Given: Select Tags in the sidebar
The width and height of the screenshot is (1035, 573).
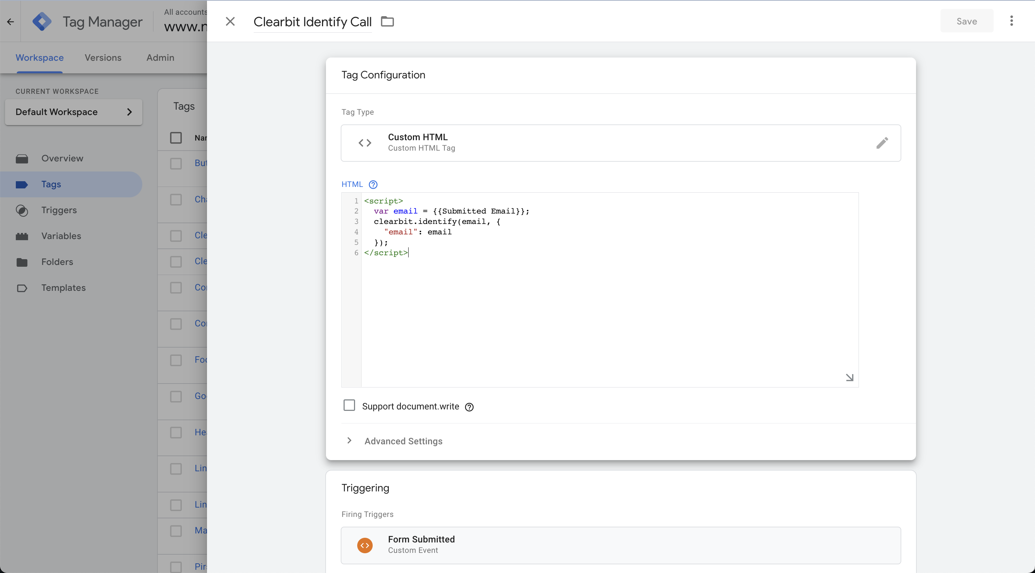Looking at the screenshot, I should tap(71, 184).
